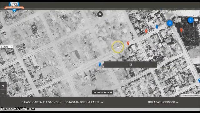Click ПОКАЗАТЬ ВСЕ НА КАРТЕ link
Viewport: 200px width, 113px height.
click(84, 102)
